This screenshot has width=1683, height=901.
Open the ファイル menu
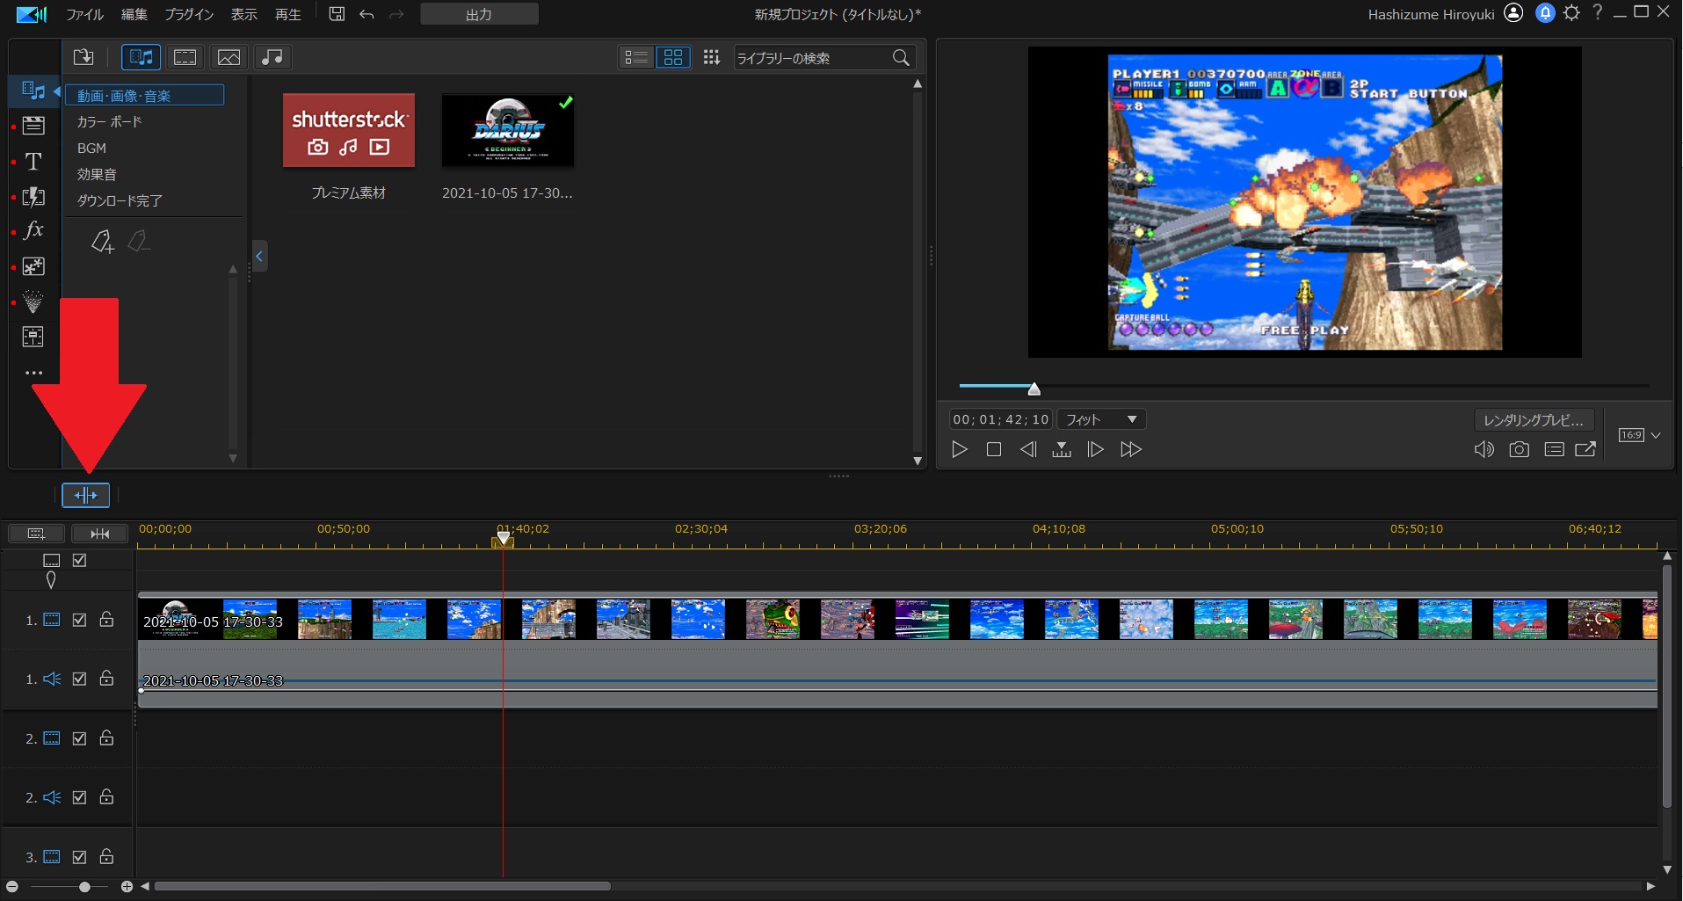pos(84,15)
